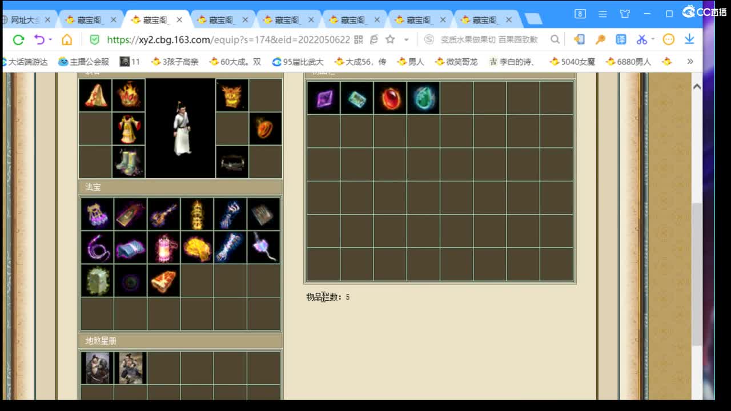Click the red cone hat equipment icon
This screenshot has width=731, height=411.
click(95, 95)
